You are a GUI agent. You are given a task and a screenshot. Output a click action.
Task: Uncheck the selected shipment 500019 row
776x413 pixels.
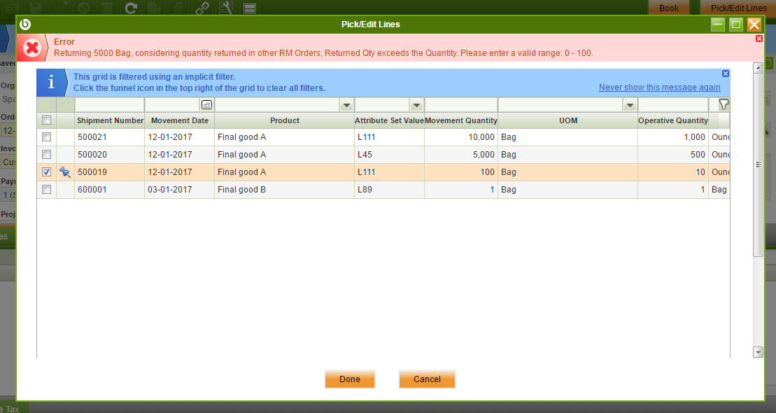coord(46,172)
